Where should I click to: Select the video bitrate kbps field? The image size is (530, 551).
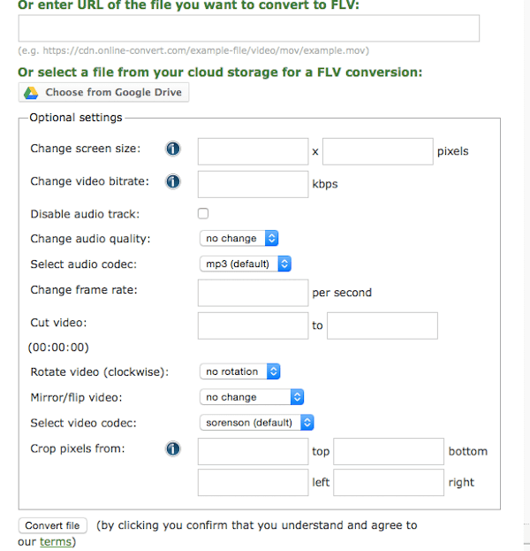click(253, 185)
